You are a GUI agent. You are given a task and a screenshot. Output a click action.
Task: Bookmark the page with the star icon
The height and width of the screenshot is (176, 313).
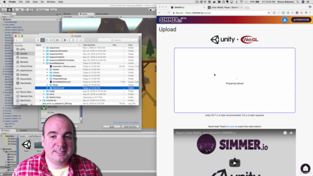coord(268,13)
